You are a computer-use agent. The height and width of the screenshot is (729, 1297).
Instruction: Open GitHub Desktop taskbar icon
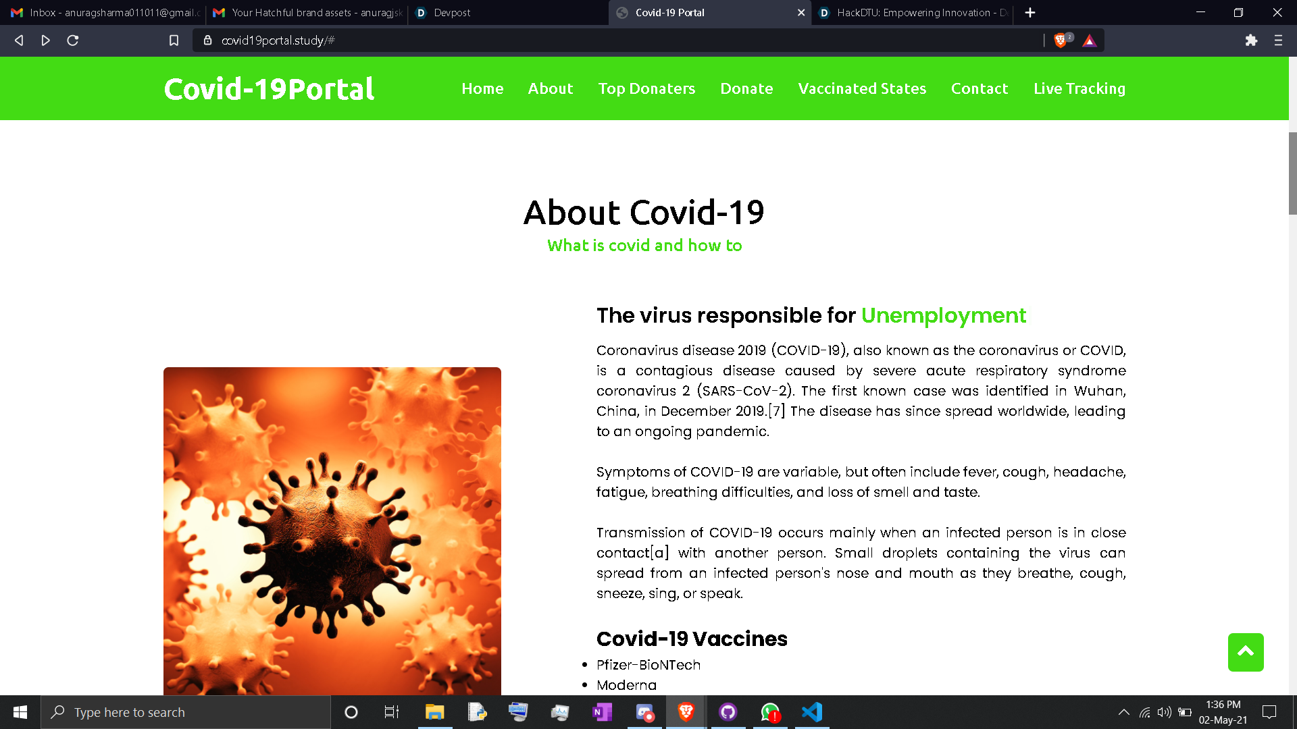tap(728, 712)
